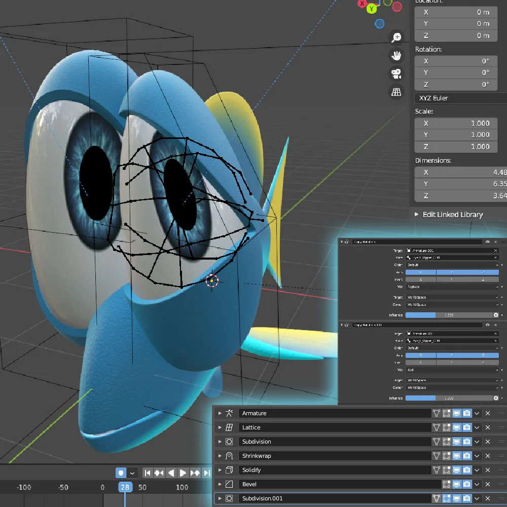Jump to timeline end button

[207, 473]
